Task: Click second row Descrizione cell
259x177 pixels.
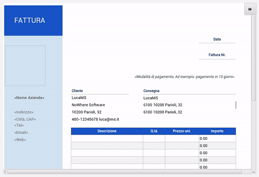Action: [107, 146]
